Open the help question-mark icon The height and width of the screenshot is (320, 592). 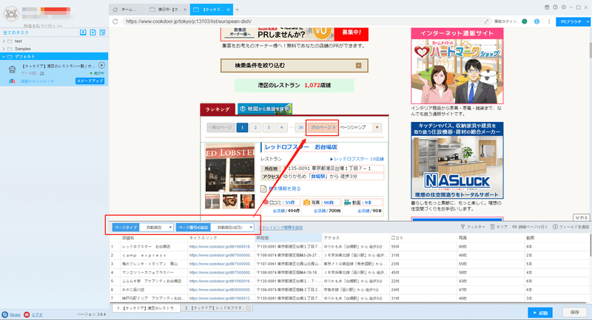(x=555, y=7)
